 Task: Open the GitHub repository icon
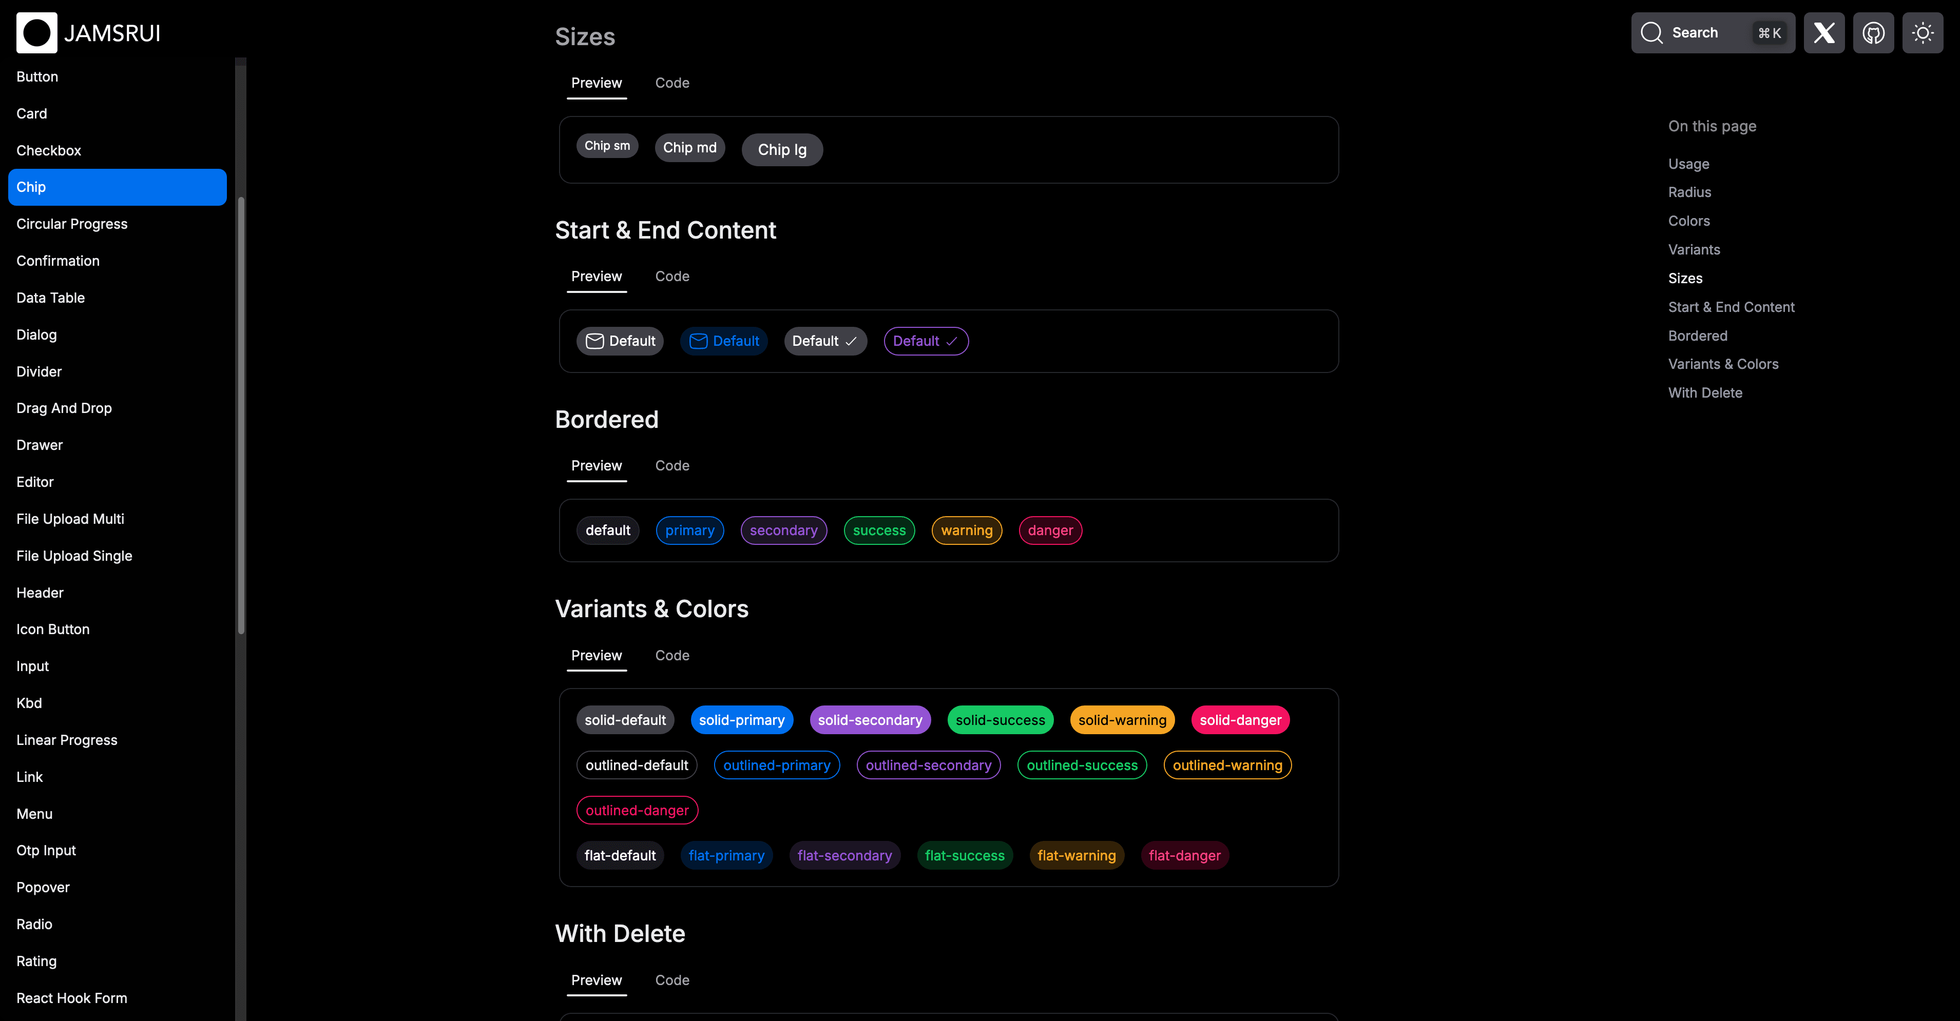click(1873, 33)
